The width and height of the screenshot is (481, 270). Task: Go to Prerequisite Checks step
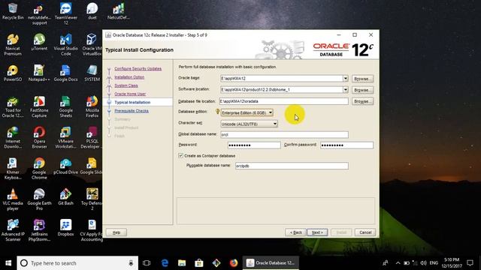132,111
